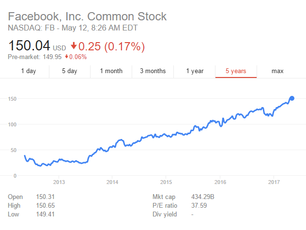Display the max time range
306x230 pixels.
click(277, 71)
